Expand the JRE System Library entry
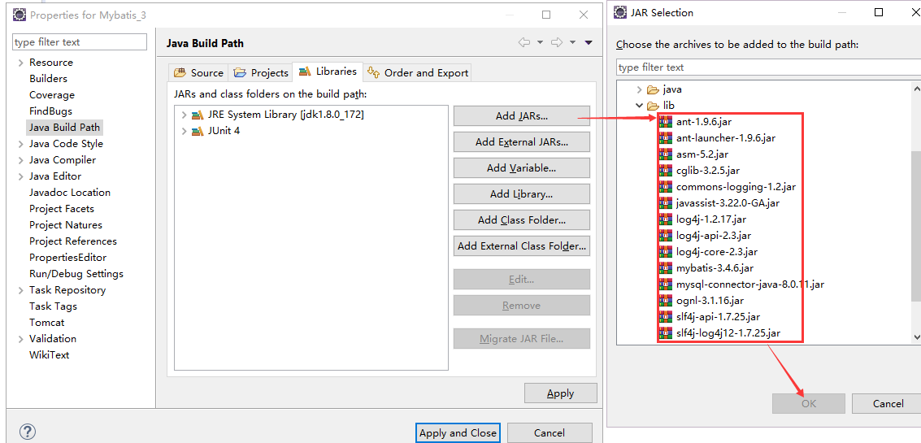The image size is (921, 443). pos(184,115)
